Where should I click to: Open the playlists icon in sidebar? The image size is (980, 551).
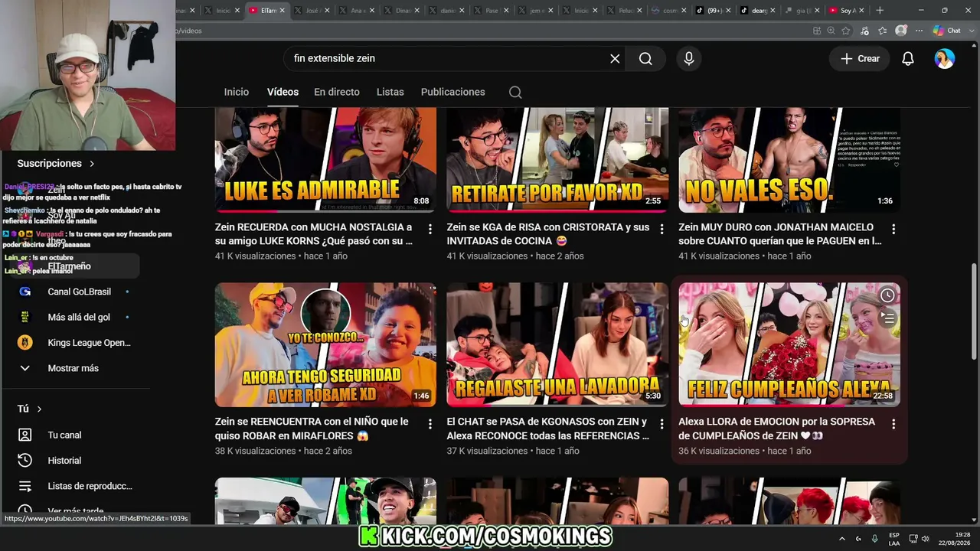coord(25,486)
